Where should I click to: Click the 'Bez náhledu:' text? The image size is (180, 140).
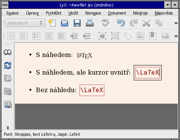(56, 90)
